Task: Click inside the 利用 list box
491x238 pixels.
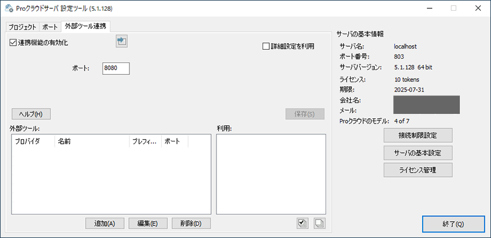Action: [271, 174]
